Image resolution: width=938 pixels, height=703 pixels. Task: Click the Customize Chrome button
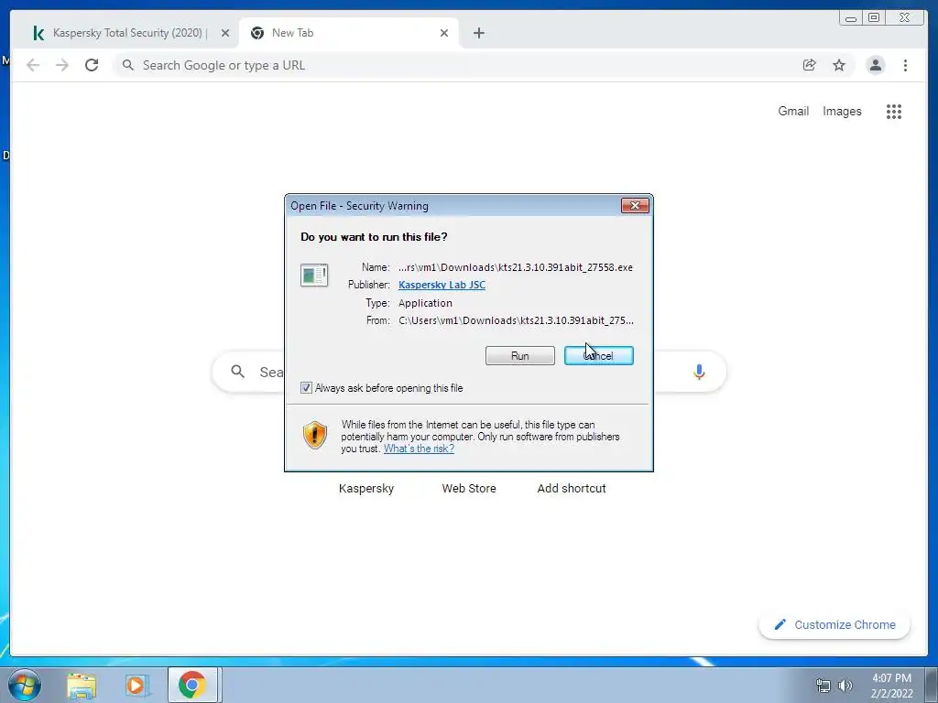click(834, 624)
